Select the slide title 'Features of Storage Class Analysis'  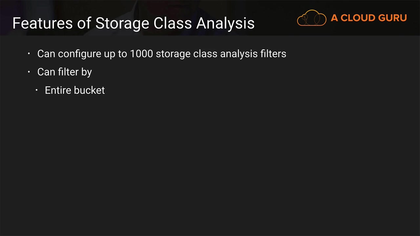(x=133, y=23)
